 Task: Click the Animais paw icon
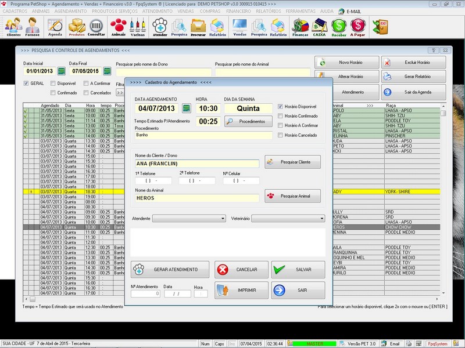point(119,26)
